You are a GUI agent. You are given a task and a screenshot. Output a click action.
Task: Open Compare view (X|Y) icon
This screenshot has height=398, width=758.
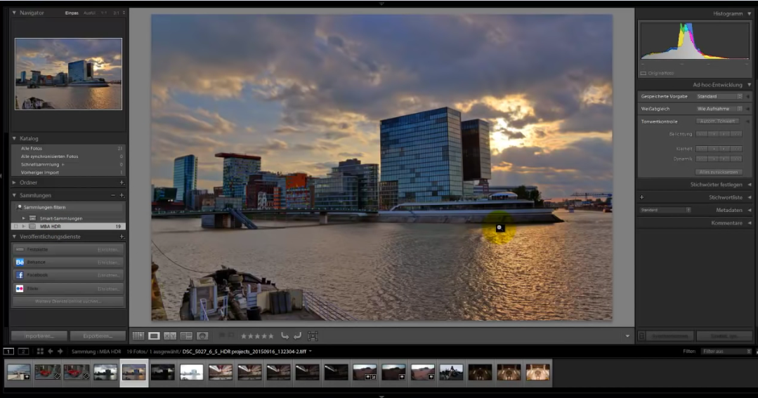point(170,336)
